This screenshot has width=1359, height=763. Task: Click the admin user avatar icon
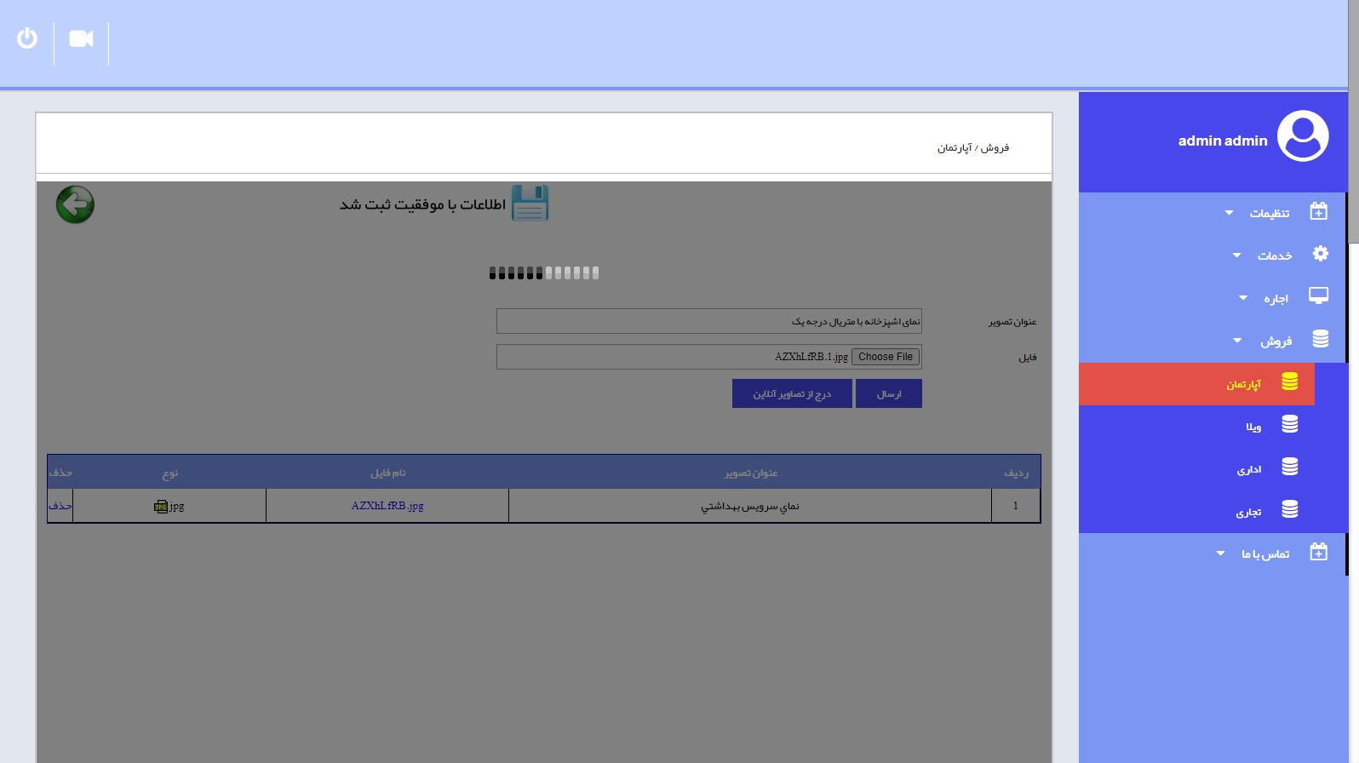click(1303, 136)
